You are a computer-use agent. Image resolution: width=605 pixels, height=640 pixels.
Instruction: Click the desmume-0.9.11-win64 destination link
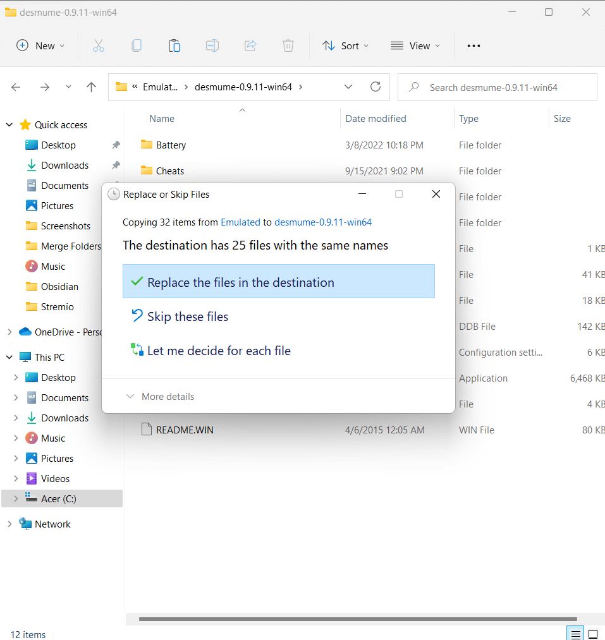coord(323,222)
